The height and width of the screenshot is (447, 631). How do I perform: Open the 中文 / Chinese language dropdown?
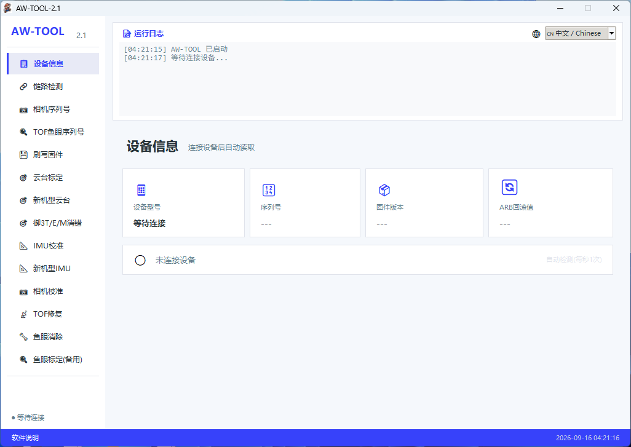(581, 33)
